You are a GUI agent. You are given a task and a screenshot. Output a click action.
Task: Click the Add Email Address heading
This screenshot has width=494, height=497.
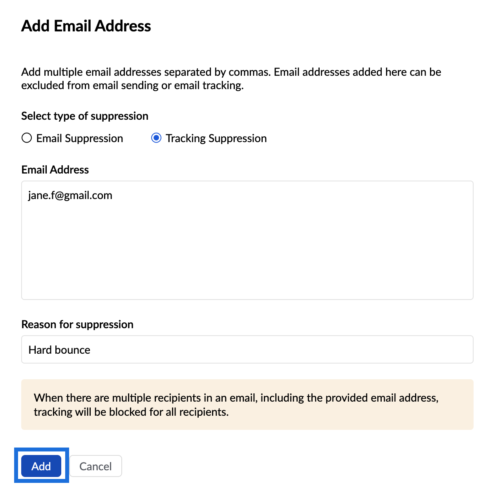coord(86,26)
